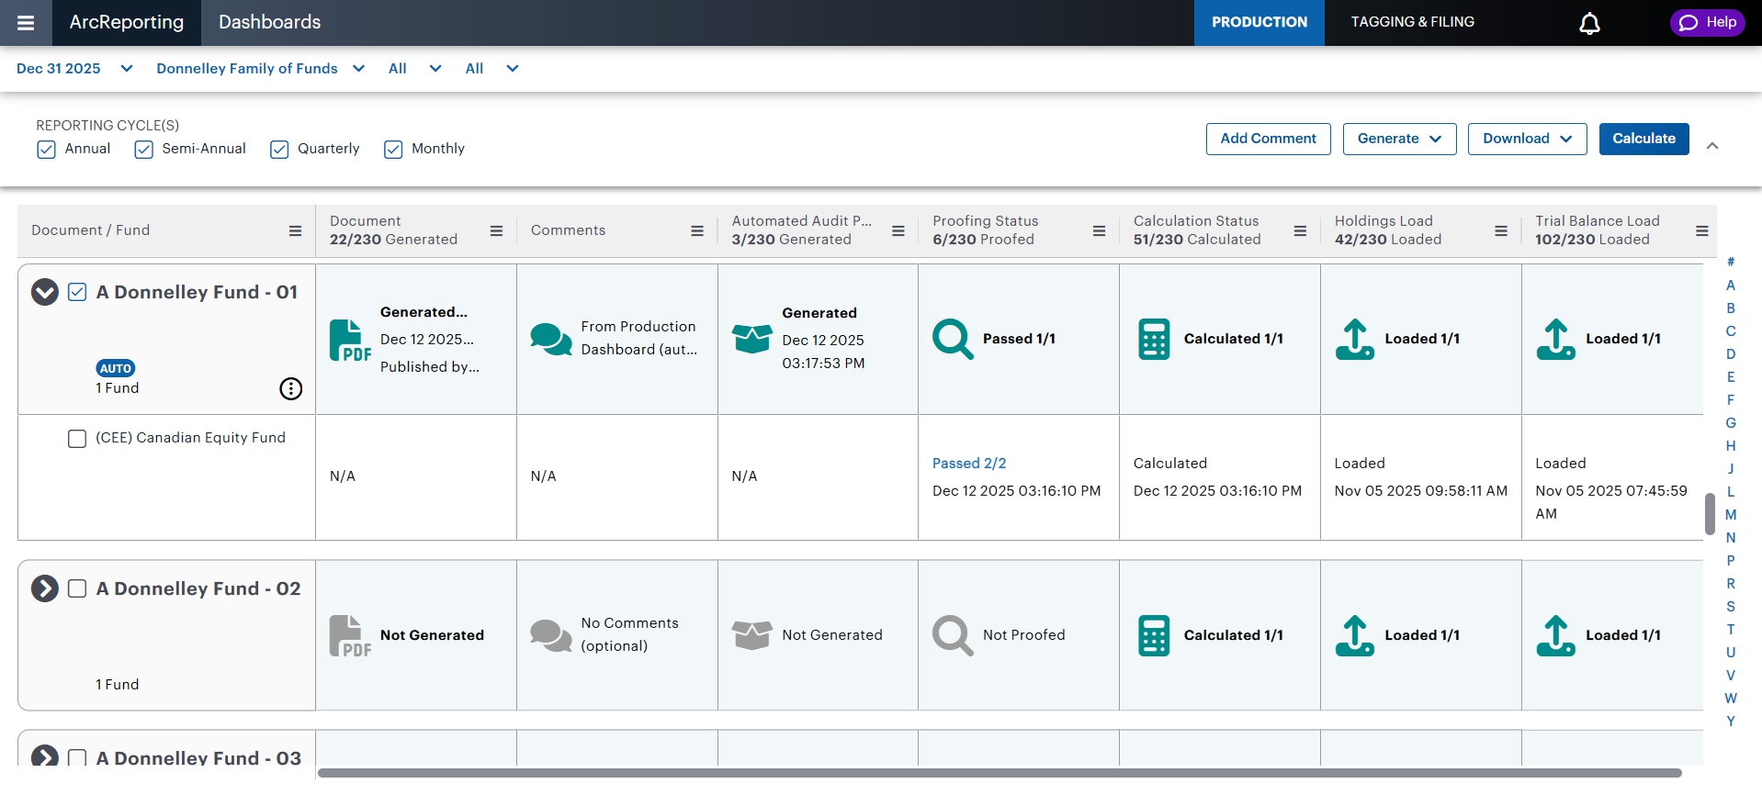Open the comments bubble icon for Fund 01
Screen dimensions: 1762x795
pyautogui.click(x=550, y=339)
